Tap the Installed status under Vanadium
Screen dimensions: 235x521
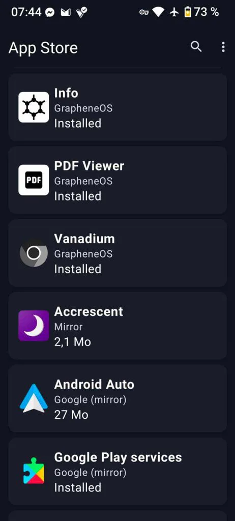78,269
